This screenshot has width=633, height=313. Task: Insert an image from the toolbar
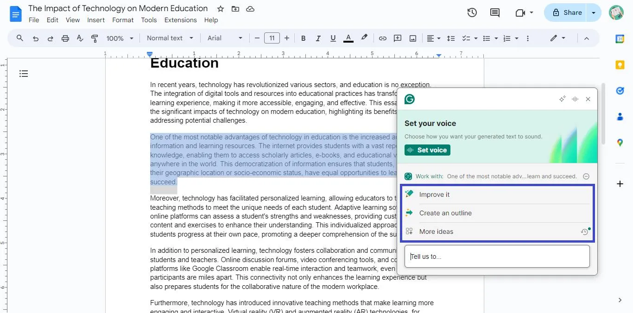pyautogui.click(x=412, y=38)
